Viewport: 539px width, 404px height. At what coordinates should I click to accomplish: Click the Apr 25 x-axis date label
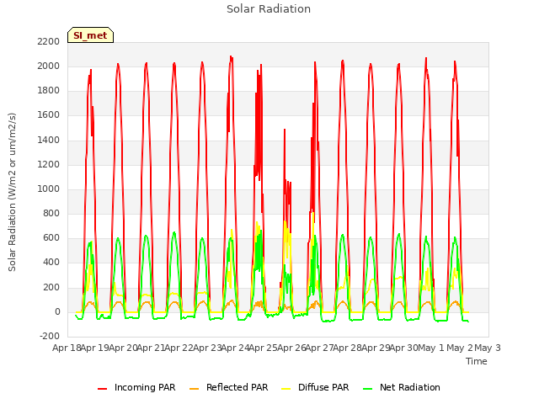click(x=264, y=348)
